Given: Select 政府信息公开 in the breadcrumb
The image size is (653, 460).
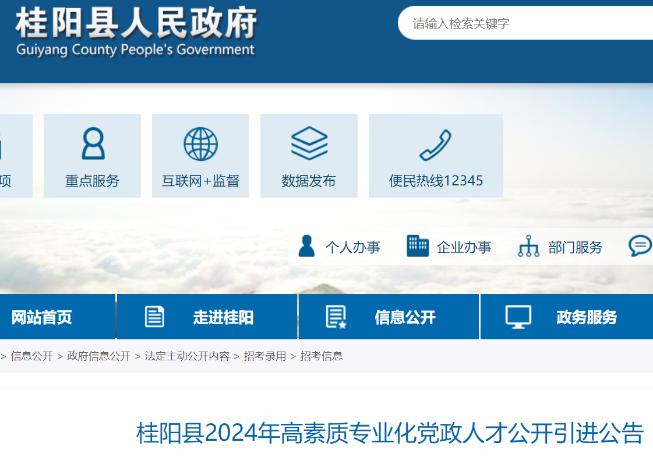Looking at the screenshot, I should [x=99, y=356].
